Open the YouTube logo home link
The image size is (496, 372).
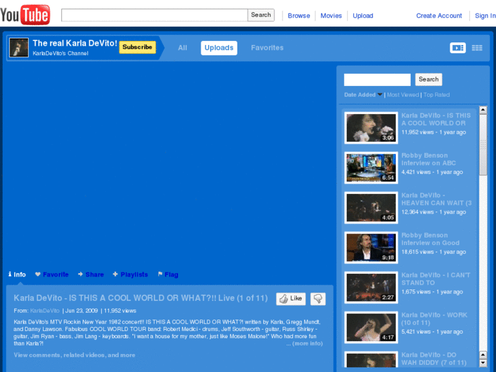tap(25, 14)
